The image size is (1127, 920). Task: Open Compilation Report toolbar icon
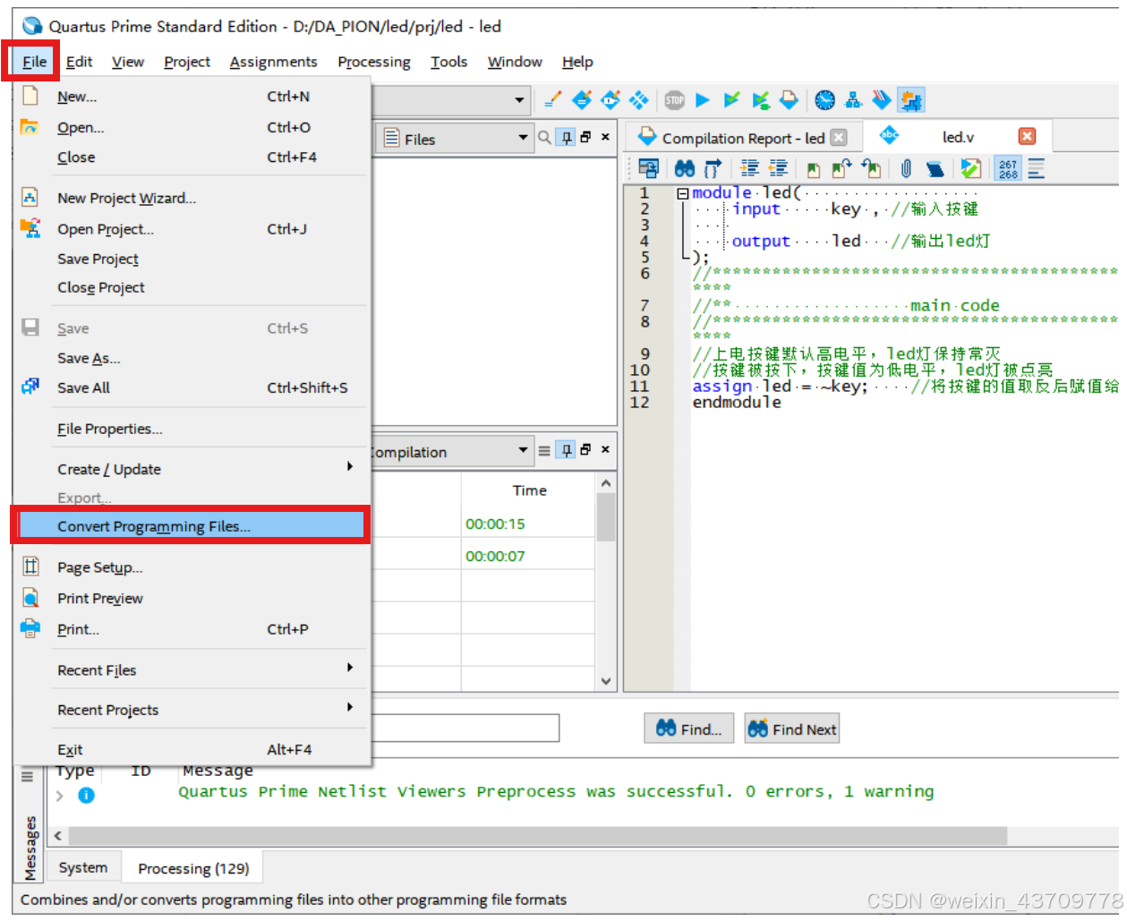click(789, 100)
